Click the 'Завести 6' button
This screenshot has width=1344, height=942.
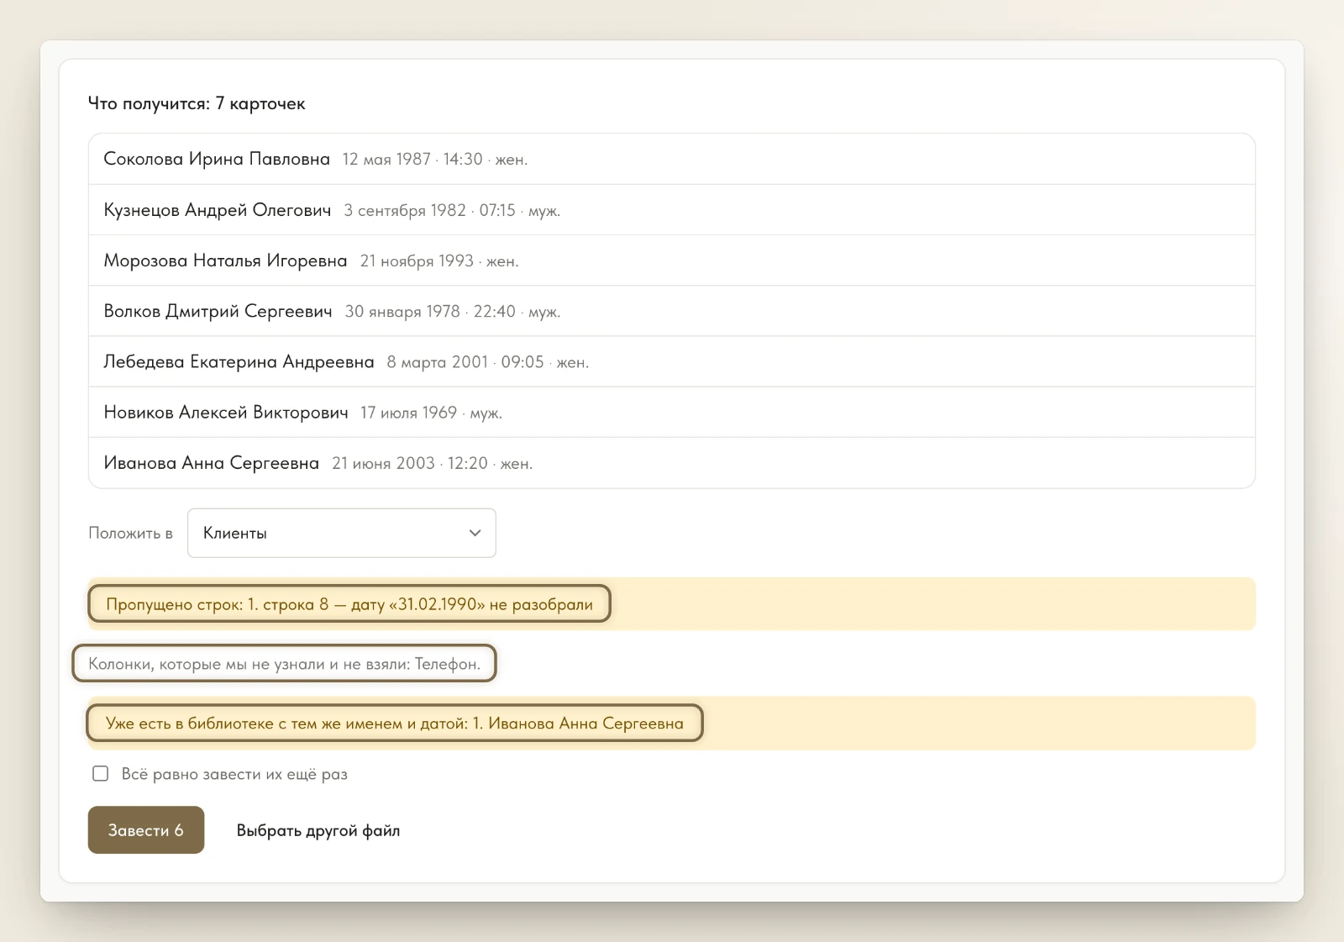click(146, 830)
